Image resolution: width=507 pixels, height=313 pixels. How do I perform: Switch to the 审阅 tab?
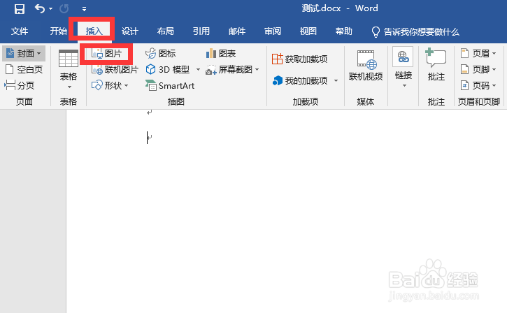[x=273, y=31]
